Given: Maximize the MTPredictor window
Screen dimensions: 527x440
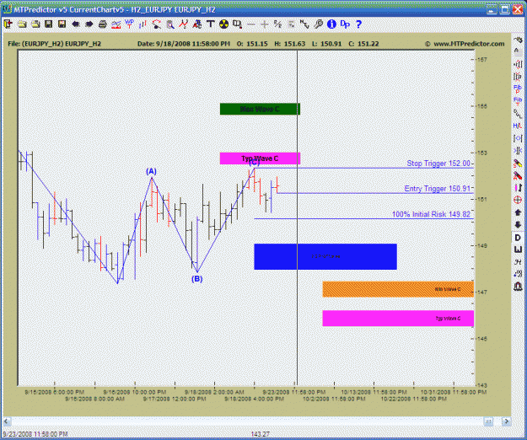Looking at the screenshot, I should coord(505,9).
